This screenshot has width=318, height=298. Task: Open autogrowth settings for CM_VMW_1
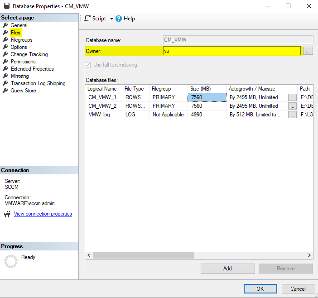tap(292, 97)
